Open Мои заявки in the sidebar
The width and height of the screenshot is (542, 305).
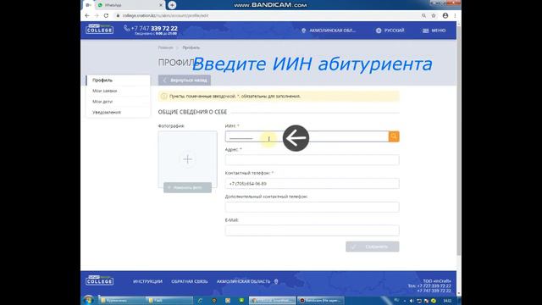(x=118, y=91)
